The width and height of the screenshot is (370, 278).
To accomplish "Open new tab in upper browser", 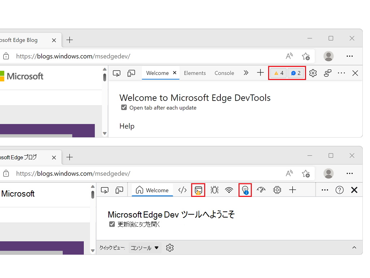I will 70,40.
